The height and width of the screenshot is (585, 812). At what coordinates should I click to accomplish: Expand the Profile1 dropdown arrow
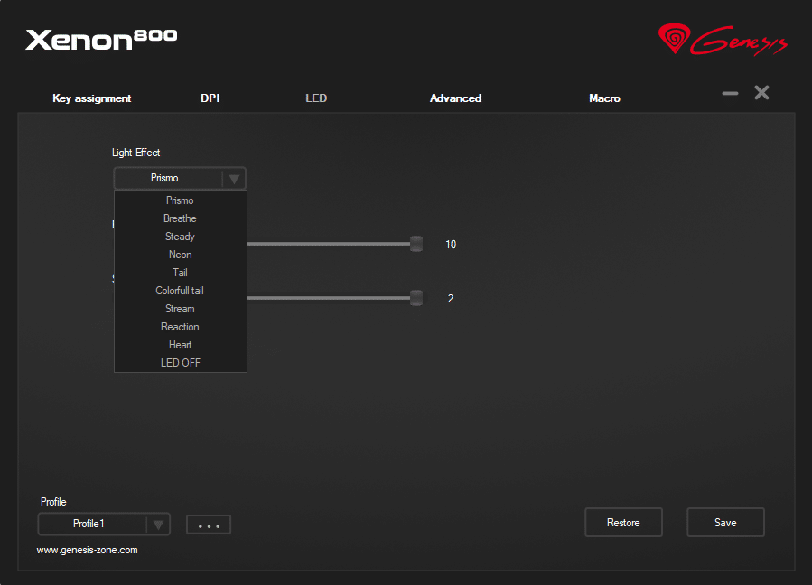(x=158, y=525)
